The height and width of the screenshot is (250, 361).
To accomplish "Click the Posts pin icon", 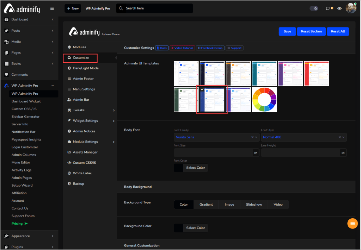I will point(6,31).
